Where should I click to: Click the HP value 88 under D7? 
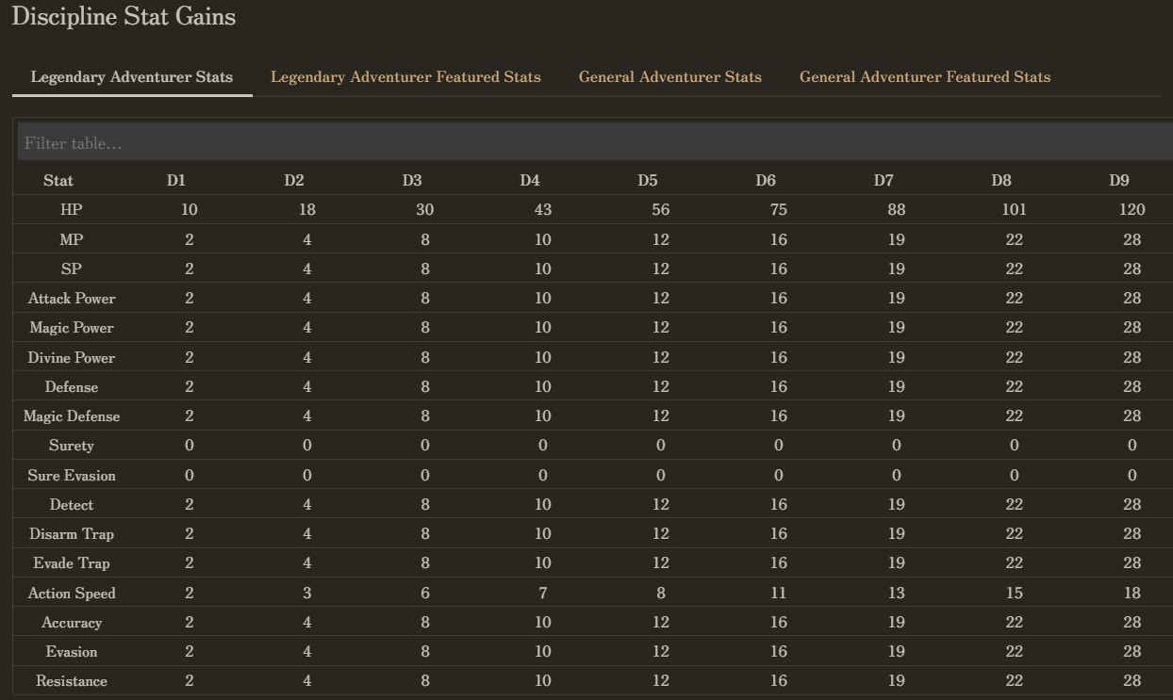tap(897, 210)
